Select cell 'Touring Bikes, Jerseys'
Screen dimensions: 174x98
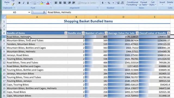coord(37,81)
